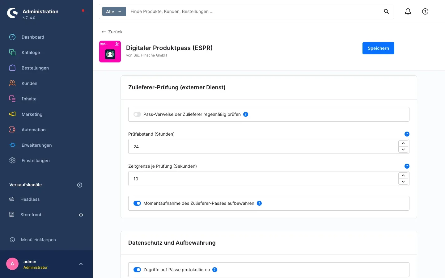Show help for Zugriffe auf Pässe protokollieren
The width and height of the screenshot is (445, 278).
(x=215, y=270)
